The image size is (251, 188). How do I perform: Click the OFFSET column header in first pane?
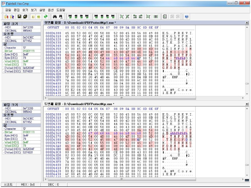click(x=53, y=27)
